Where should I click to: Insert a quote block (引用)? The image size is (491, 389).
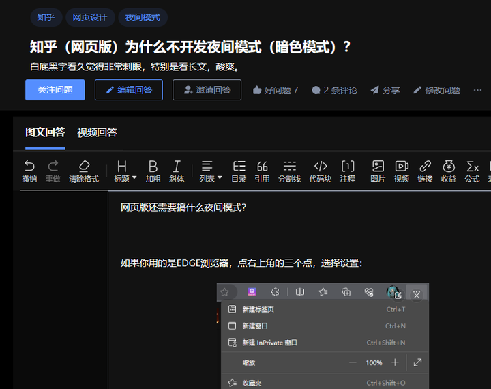(262, 171)
